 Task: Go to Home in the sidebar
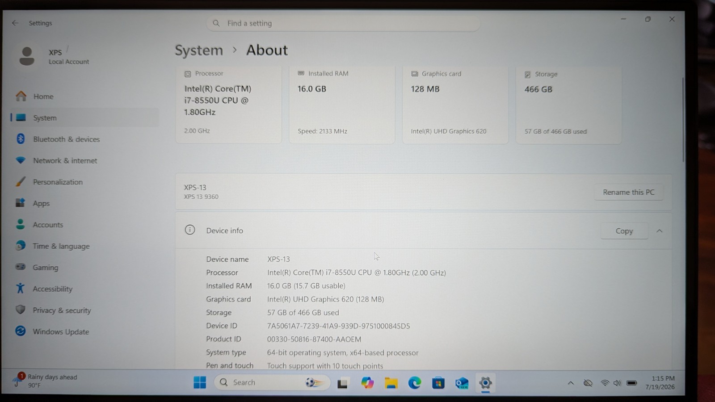[x=85, y=96]
